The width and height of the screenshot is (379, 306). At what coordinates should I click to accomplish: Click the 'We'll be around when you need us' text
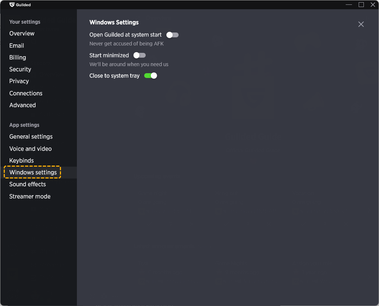point(129,64)
